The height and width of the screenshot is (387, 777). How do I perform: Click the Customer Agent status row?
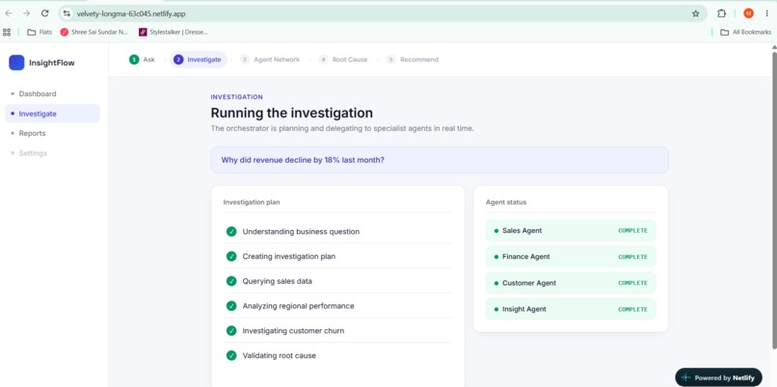571,283
